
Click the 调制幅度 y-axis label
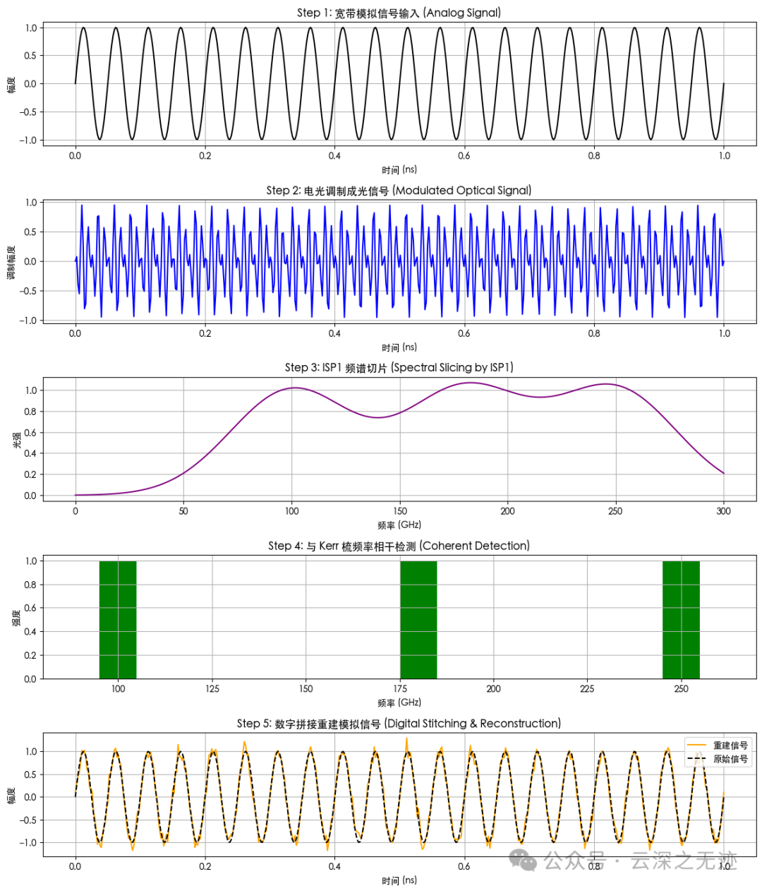tap(11, 262)
